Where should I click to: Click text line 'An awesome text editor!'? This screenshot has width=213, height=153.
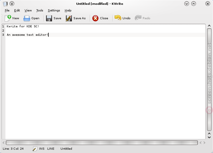pyautogui.click(x=27, y=35)
